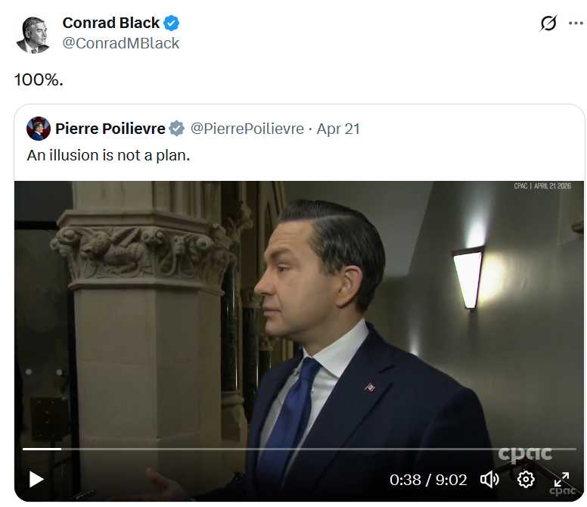Open the Pierre Poilievre display name
The width and height of the screenshot is (587, 507).
[x=110, y=129]
